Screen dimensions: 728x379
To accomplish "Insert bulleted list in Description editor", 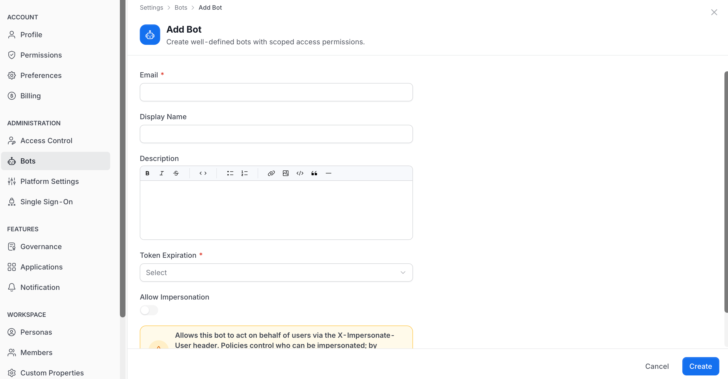I will [x=230, y=173].
